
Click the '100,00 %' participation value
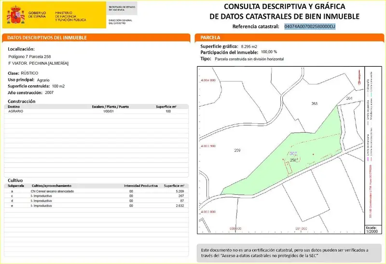pyautogui.click(x=269, y=52)
